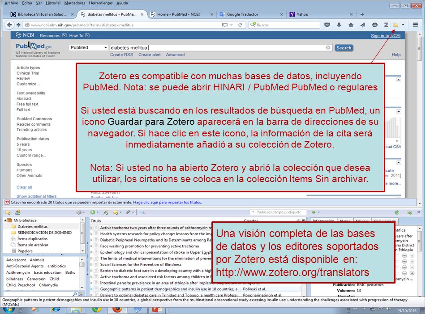Open the Advanced search link
Image resolution: width=430 pixels, height=322 pixels.
point(175,55)
